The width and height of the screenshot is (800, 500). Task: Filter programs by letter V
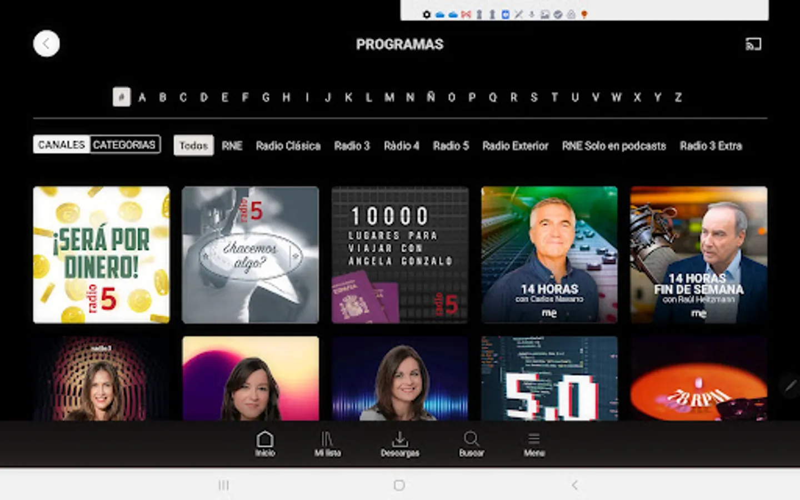(596, 97)
